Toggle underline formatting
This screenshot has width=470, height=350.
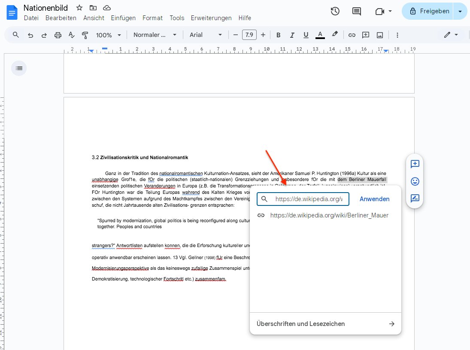(306, 35)
